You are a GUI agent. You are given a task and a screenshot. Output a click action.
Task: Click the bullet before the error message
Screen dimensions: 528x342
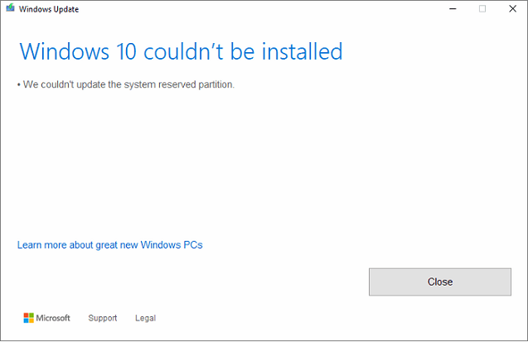point(19,84)
